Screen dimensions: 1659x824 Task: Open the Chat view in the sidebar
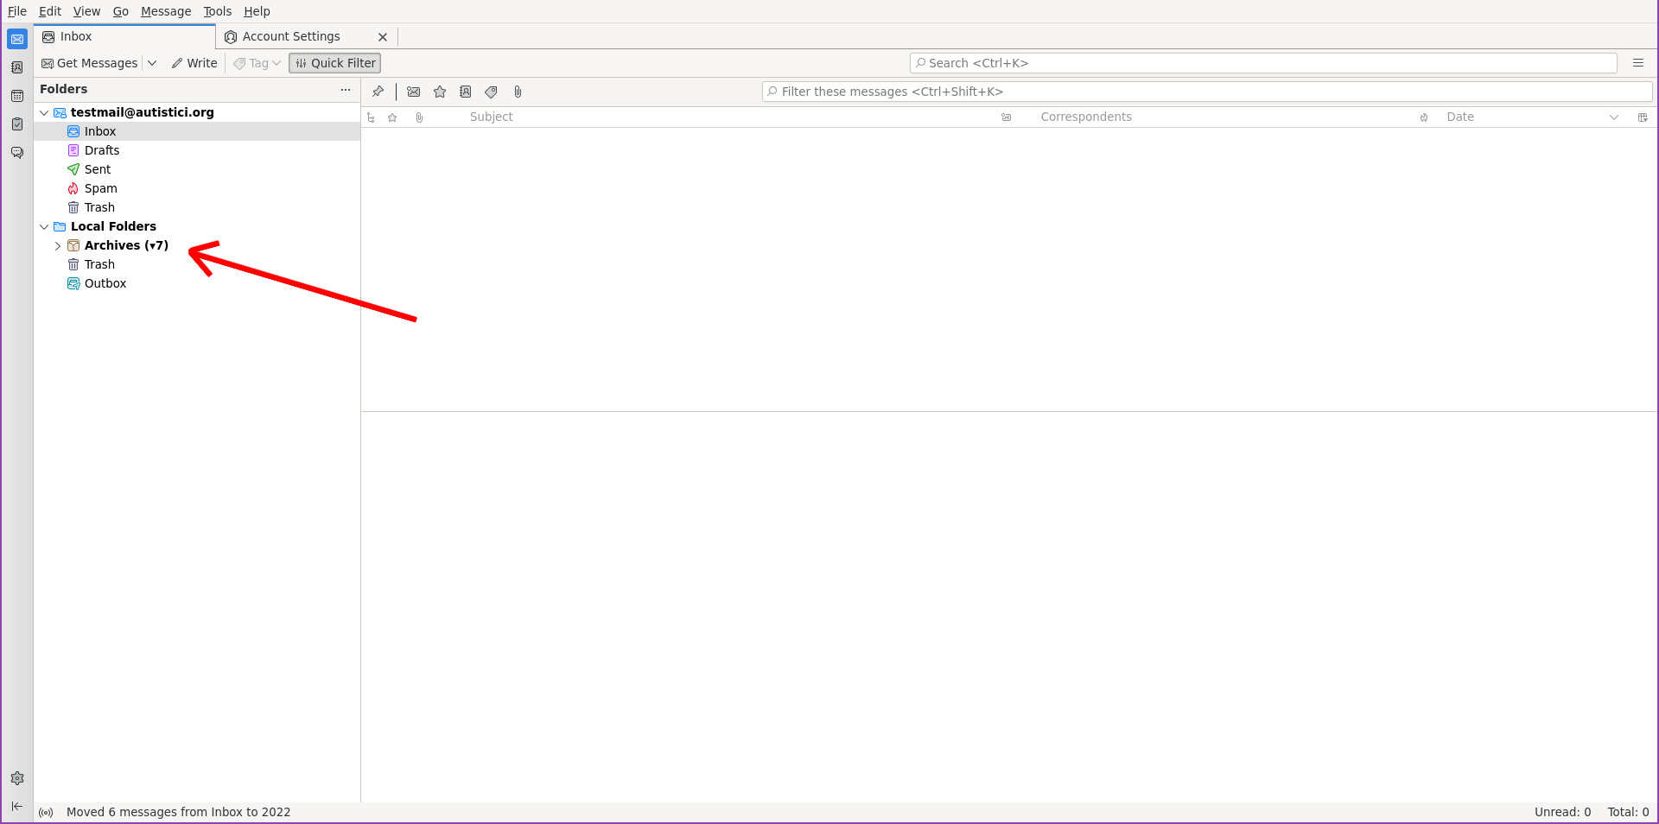(17, 153)
